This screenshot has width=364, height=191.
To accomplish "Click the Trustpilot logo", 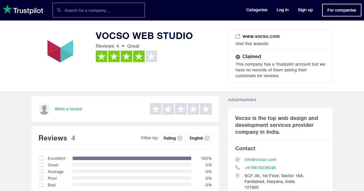I will [x=23, y=10].
